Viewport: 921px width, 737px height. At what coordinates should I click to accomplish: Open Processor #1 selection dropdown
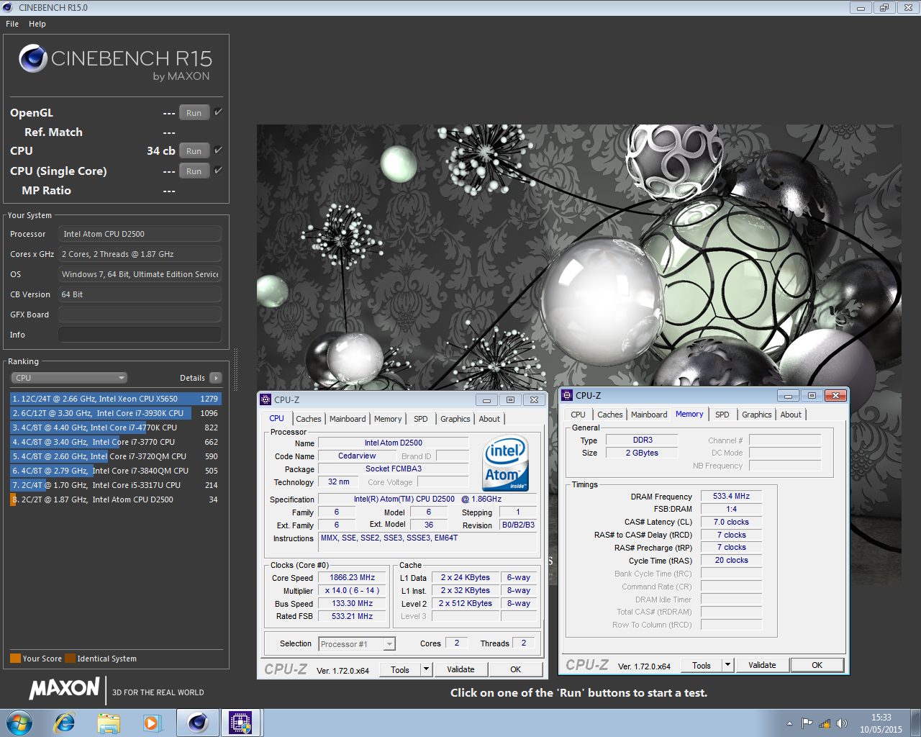(x=357, y=644)
